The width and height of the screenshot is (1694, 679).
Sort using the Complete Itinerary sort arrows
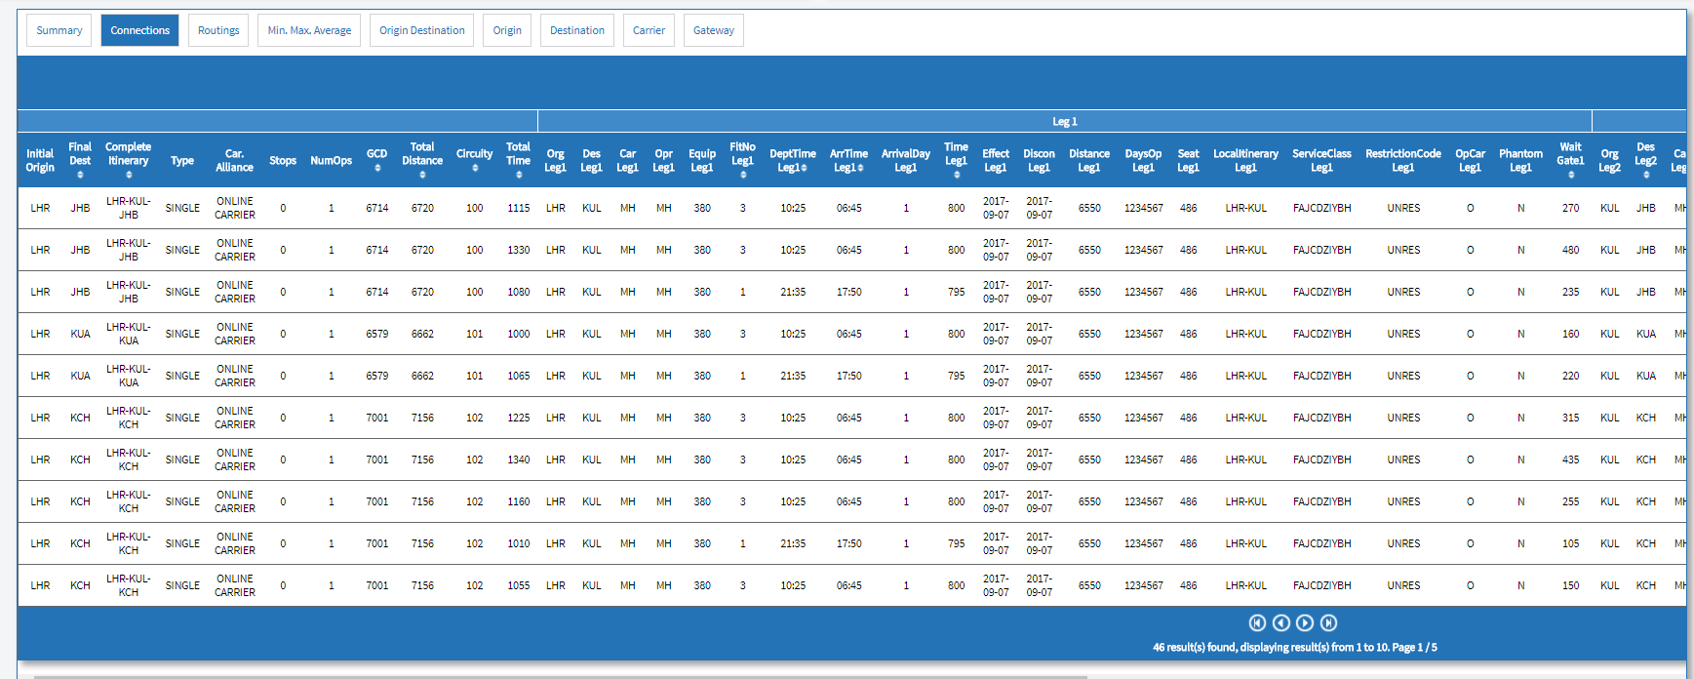point(129,175)
